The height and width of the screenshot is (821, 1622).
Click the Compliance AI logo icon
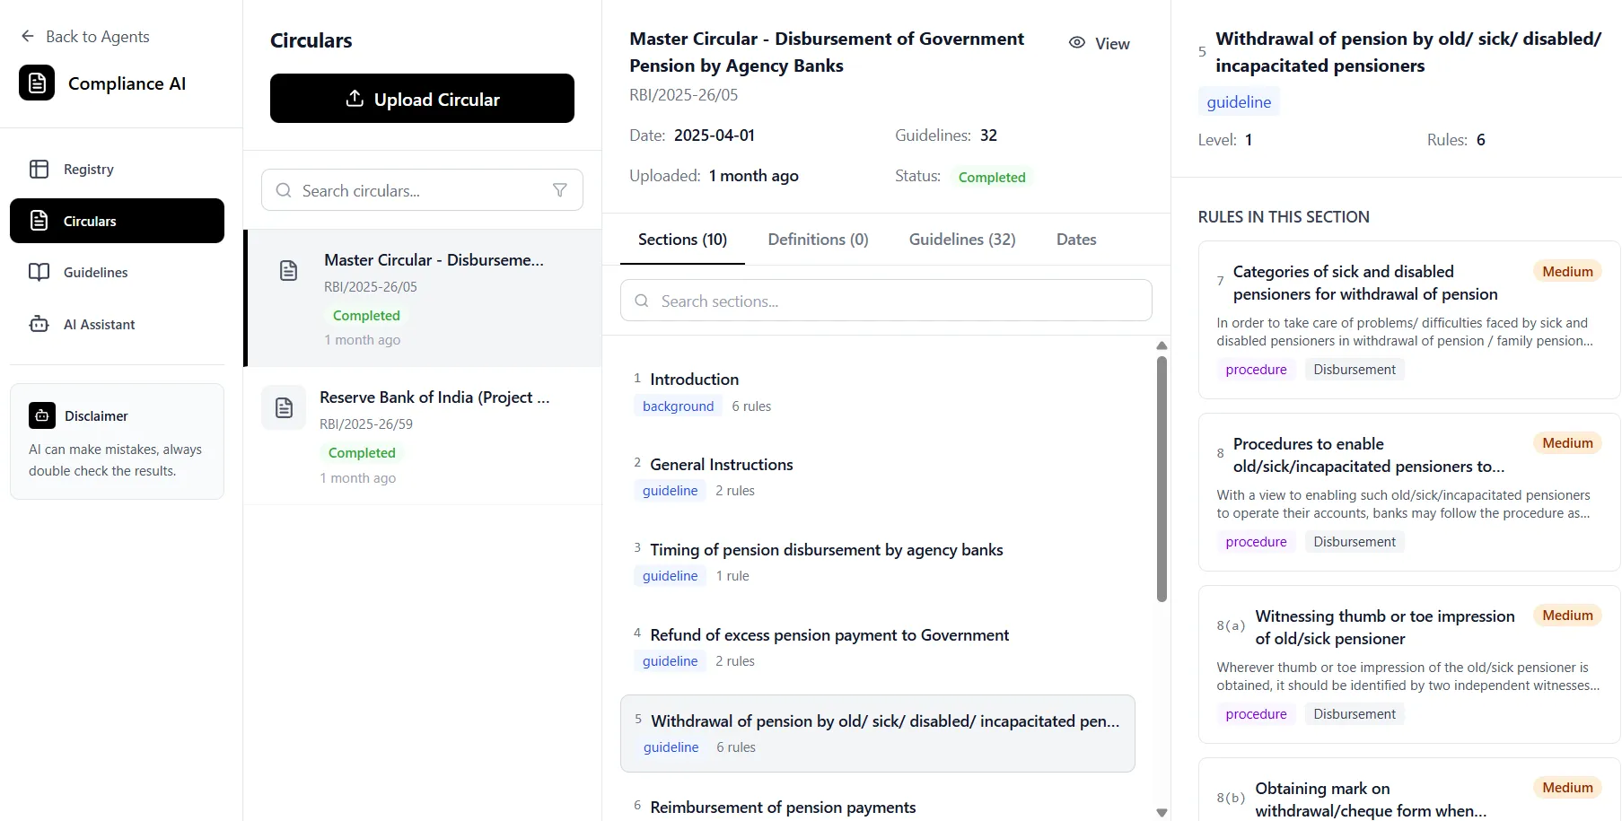coord(36,83)
